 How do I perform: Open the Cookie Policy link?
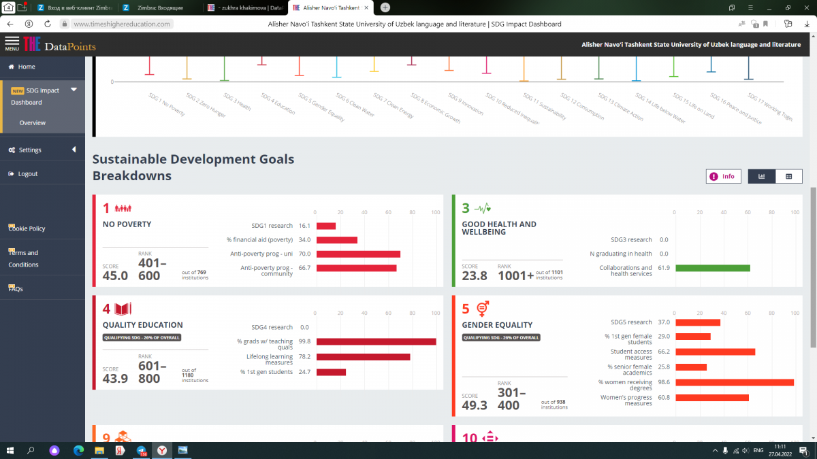[x=27, y=228]
